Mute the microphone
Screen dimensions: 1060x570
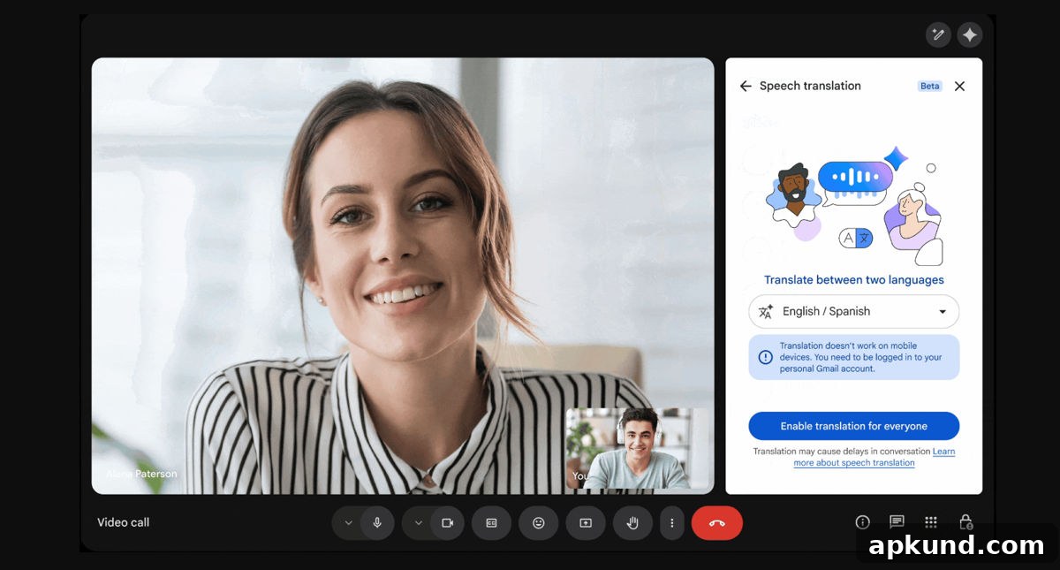[377, 523]
